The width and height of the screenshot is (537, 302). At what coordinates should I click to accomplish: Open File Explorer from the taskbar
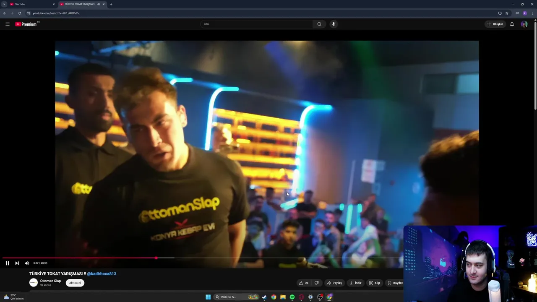[283, 297]
